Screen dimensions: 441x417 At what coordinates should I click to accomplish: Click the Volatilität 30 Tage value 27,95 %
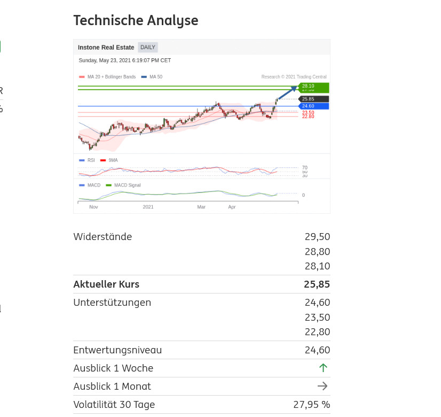(312, 405)
